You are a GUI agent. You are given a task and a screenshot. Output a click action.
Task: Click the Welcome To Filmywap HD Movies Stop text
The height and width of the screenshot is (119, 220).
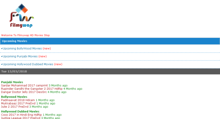(25, 35)
